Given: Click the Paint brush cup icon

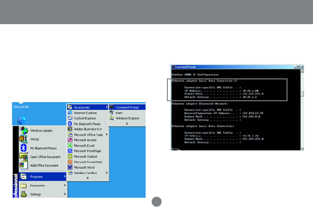Looking at the screenshot, I should click(x=111, y=113).
